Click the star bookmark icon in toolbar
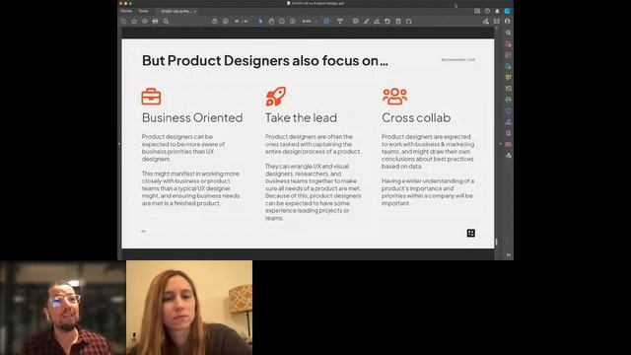 (x=134, y=21)
